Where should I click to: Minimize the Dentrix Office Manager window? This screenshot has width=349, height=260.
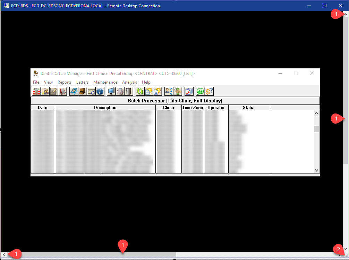click(x=280, y=73)
